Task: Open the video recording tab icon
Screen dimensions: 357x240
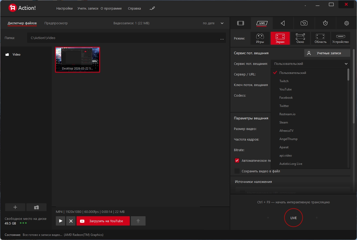Action: coord(240,23)
